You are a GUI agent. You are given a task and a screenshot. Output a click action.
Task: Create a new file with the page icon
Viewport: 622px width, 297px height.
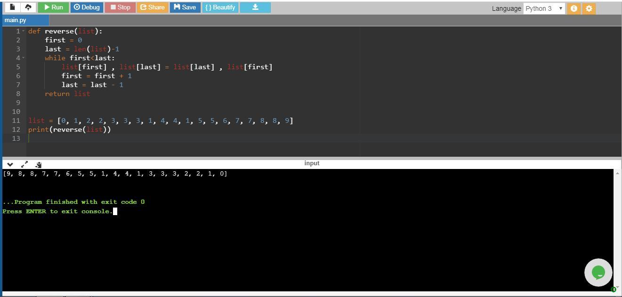(12, 8)
